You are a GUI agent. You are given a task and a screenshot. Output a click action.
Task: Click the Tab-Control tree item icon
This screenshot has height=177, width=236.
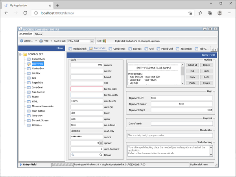pyautogui.click(x=29, y=92)
